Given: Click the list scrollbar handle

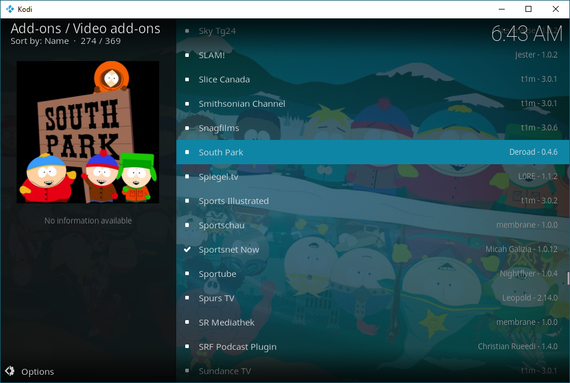Looking at the screenshot, I should click(568, 278).
